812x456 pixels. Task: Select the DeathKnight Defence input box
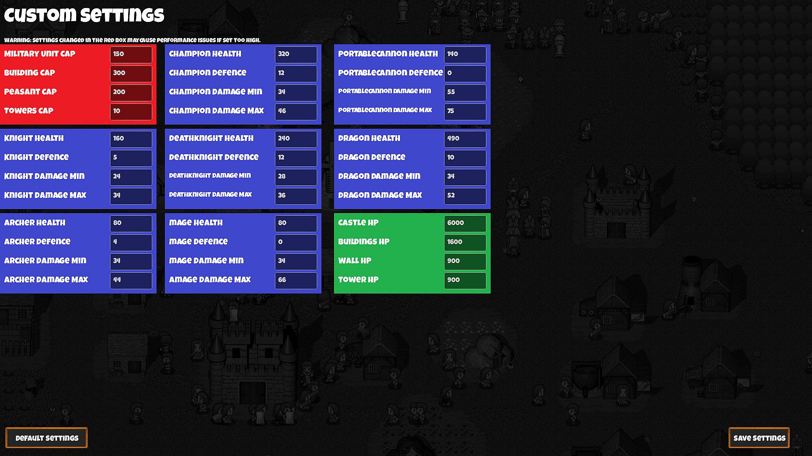(296, 158)
